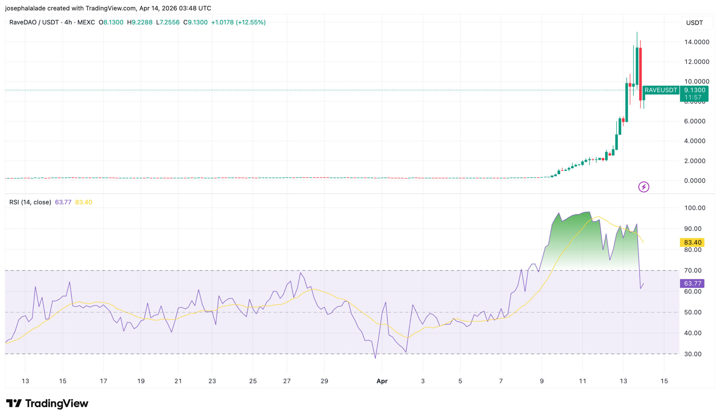This screenshot has height=419, width=720.
Task: Click the H9.2288 high value in header
Action: pyautogui.click(x=140, y=22)
